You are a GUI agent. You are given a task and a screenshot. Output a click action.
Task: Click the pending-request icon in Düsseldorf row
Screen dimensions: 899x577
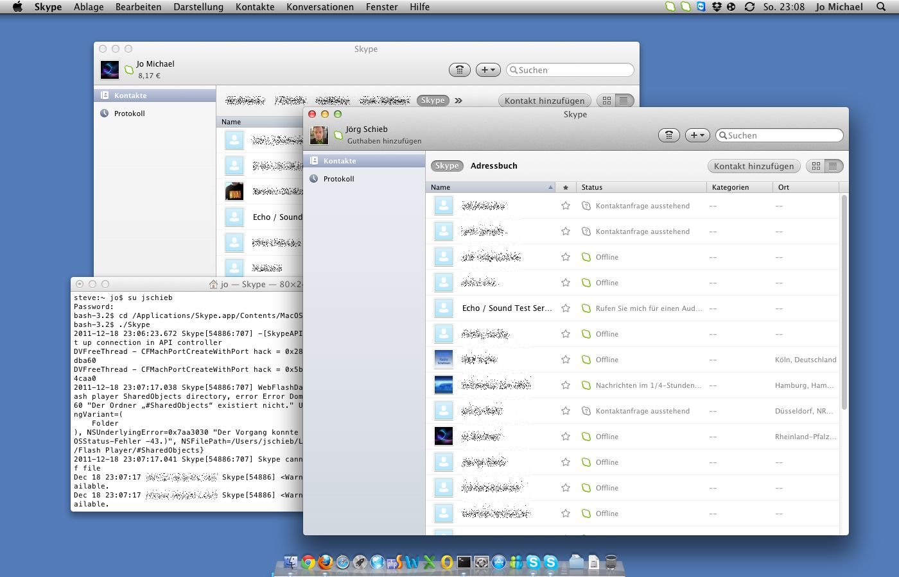click(586, 411)
